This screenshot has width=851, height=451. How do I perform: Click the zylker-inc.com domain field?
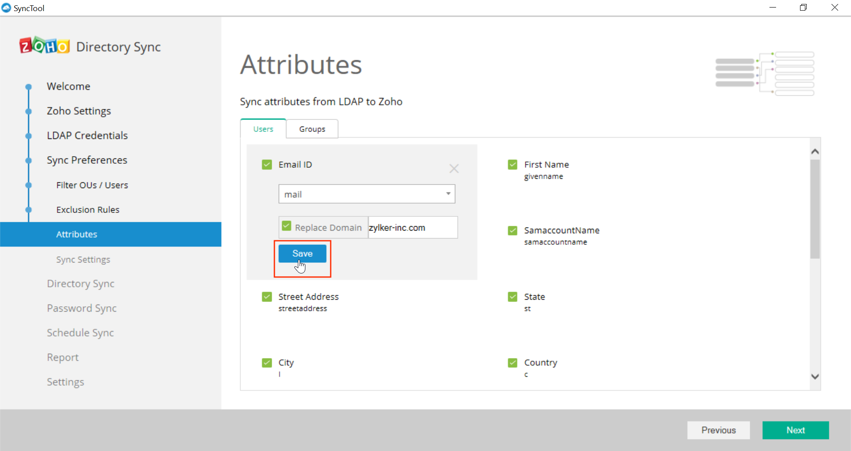pos(412,227)
